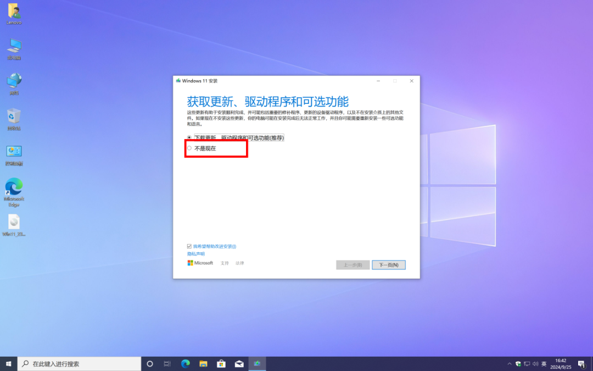Select the Win11 ISO file on desktop
This screenshot has height=371, width=593.
(x=14, y=225)
